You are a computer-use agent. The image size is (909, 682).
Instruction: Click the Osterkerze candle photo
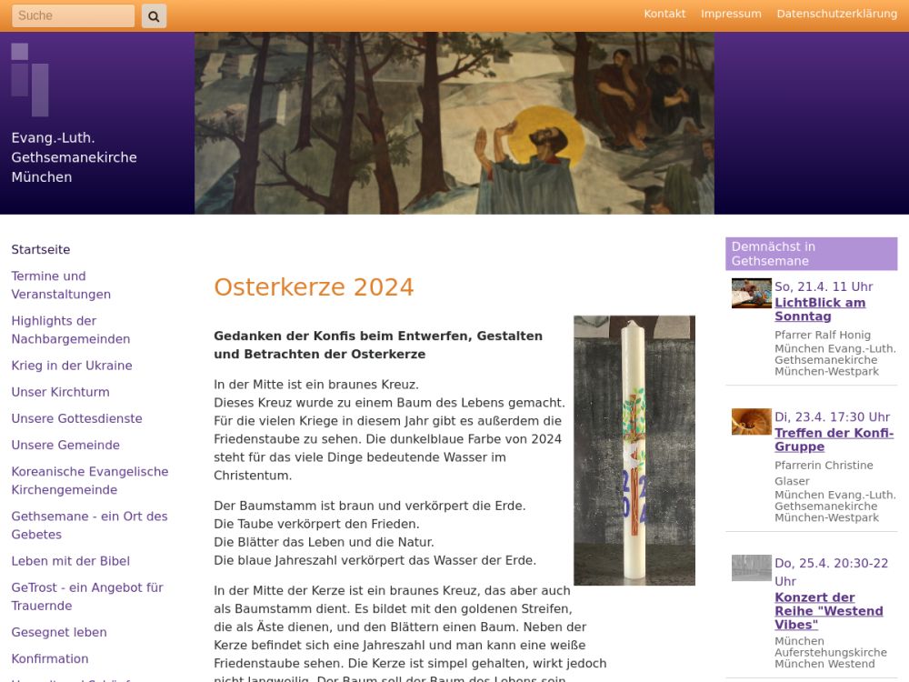point(634,450)
